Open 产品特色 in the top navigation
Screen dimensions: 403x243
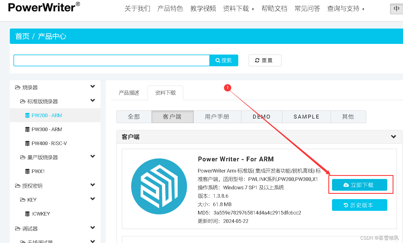170,9
